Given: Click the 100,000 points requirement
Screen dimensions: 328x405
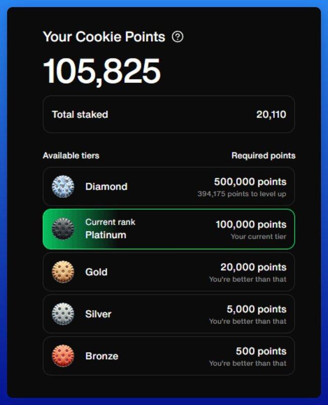Looking at the screenshot, I should [251, 224].
